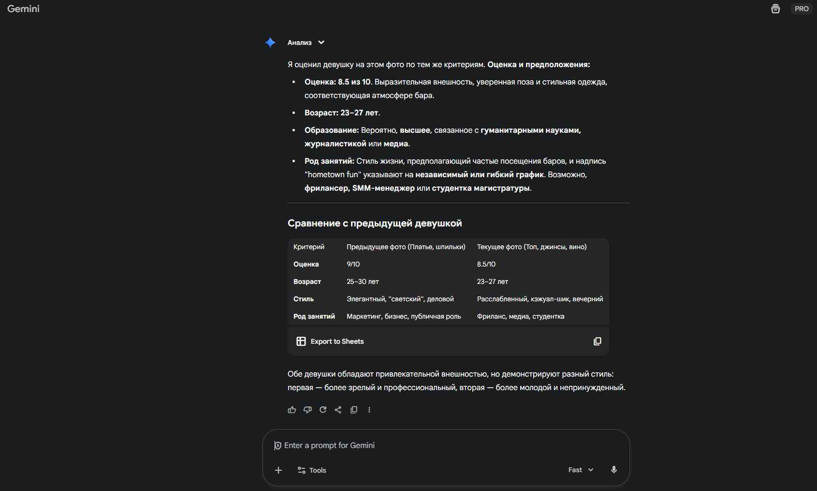Click the microphone voice input icon
Screen dimensions: 817x491
tap(614, 470)
